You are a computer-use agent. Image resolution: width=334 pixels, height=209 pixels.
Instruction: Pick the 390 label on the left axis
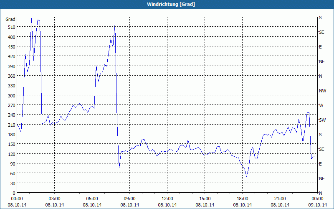pos(12,66)
